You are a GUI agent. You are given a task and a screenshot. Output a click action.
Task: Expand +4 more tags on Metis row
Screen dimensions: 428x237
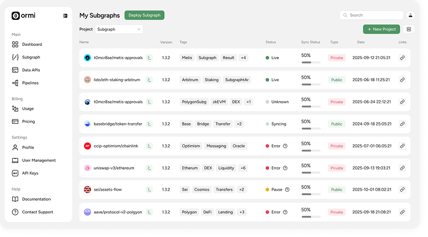tap(243, 57)
